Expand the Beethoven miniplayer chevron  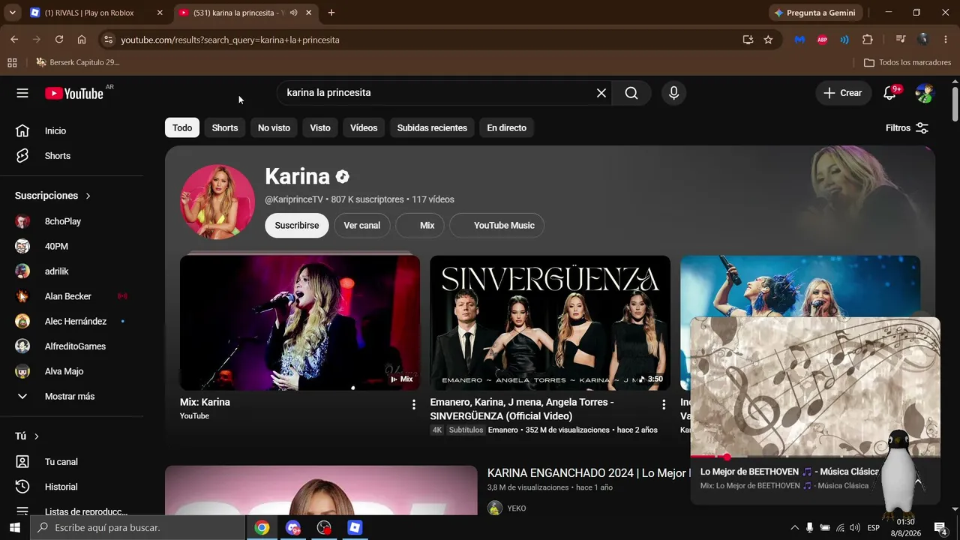tap(917, 480)
